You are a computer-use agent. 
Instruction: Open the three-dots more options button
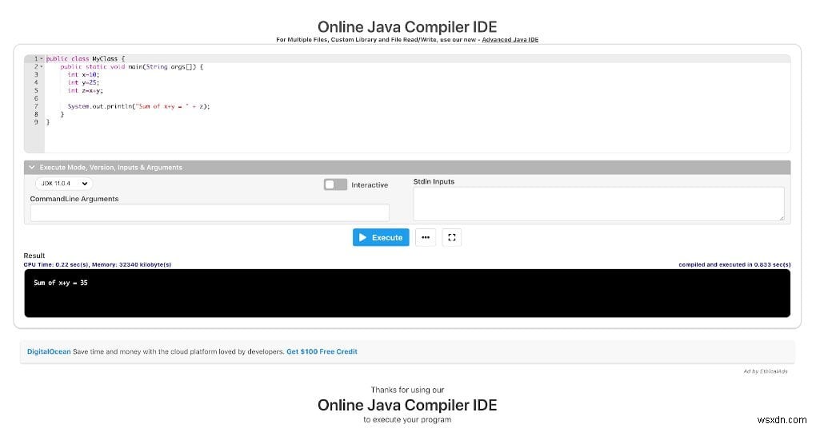tap(425, 237)
